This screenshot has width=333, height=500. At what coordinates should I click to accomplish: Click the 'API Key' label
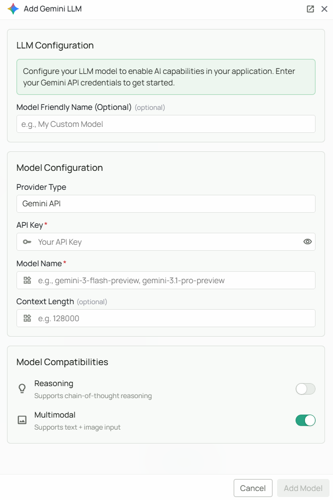pyautogui.click(x=29, y=225)
